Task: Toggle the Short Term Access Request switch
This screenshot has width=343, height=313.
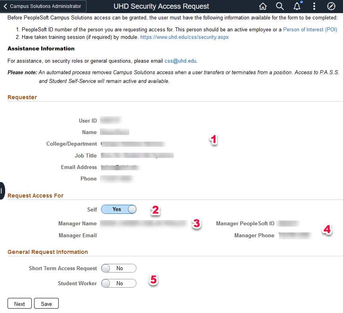Action: coord(119,268)
